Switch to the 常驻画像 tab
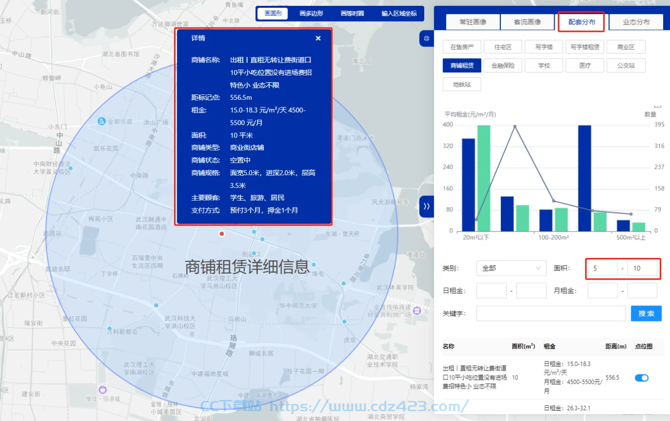 (x=473, y=22)
